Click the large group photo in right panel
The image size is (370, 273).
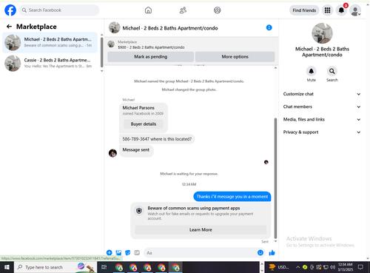[322, 33]
